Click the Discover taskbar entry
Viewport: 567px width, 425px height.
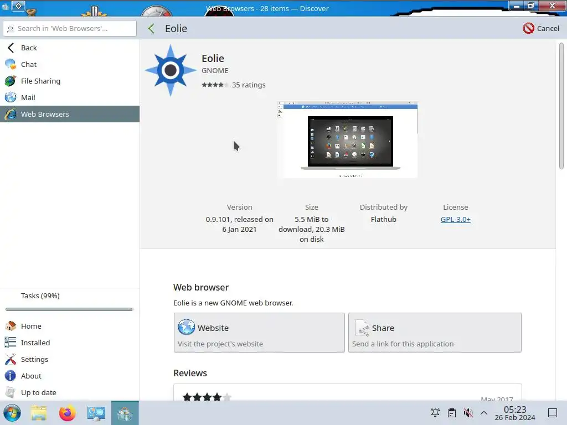coord(125,413)
